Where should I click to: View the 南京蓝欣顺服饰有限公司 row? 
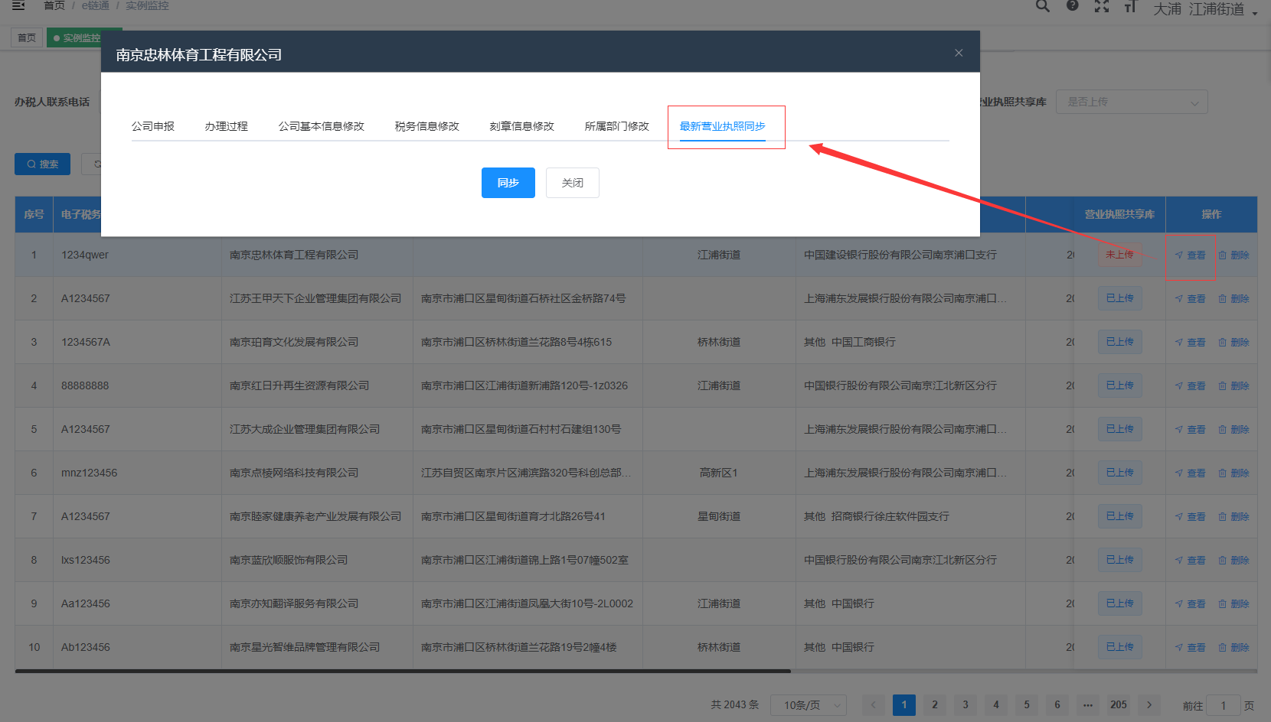[x=1191, y=561]
